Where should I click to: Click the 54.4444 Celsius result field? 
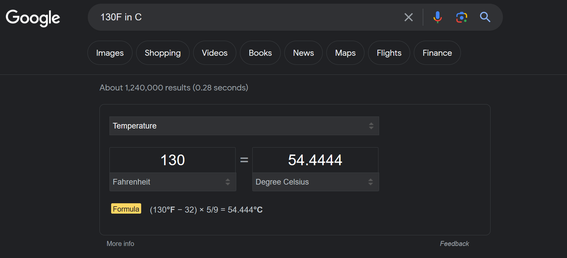pyautogui.click(x=315, y=160)
